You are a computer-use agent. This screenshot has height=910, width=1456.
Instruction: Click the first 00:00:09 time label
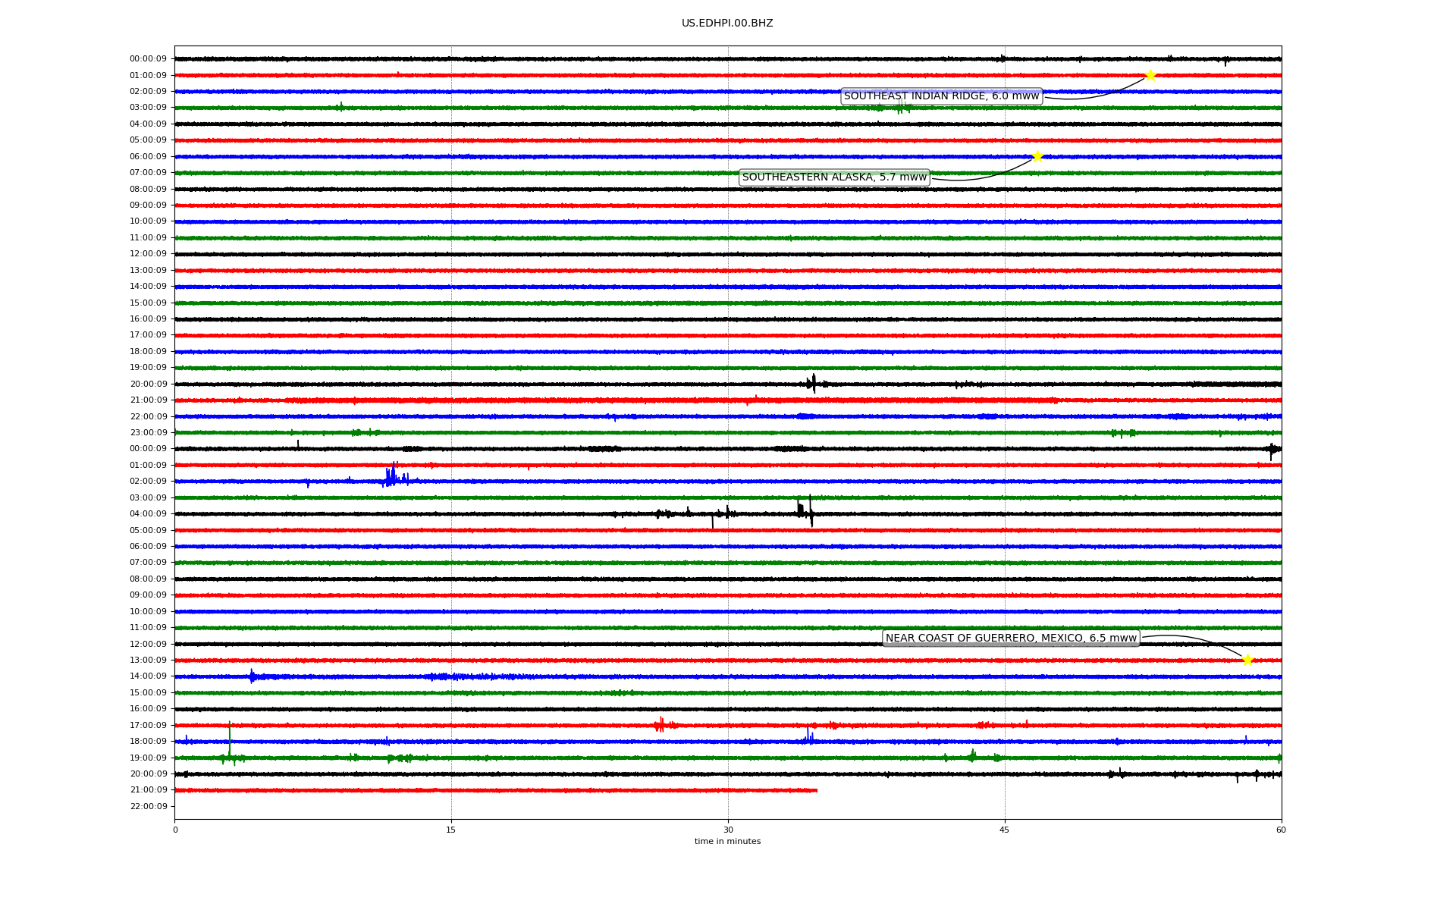148,59
